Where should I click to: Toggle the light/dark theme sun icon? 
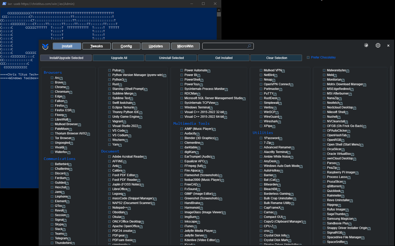(x=366, y=45)
